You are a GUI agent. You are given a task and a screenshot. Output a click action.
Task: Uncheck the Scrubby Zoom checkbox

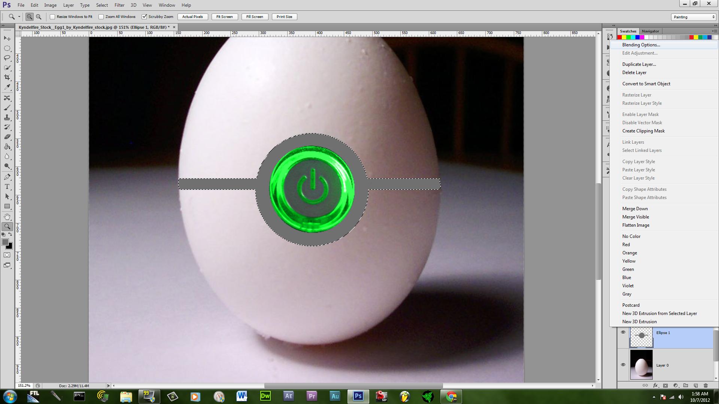(x=144, y=17)
